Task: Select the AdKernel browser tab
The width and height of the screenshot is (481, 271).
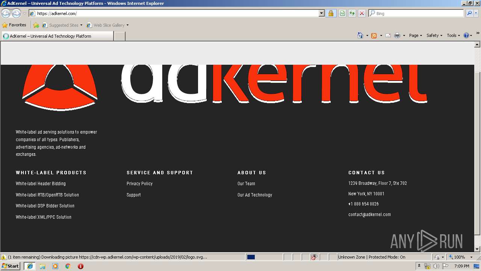Action: click(57, 36)
